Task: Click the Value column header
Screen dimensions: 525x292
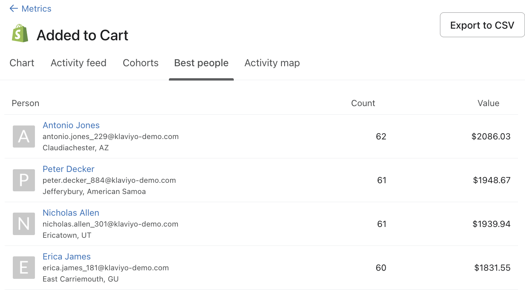Action: (488, 103)
